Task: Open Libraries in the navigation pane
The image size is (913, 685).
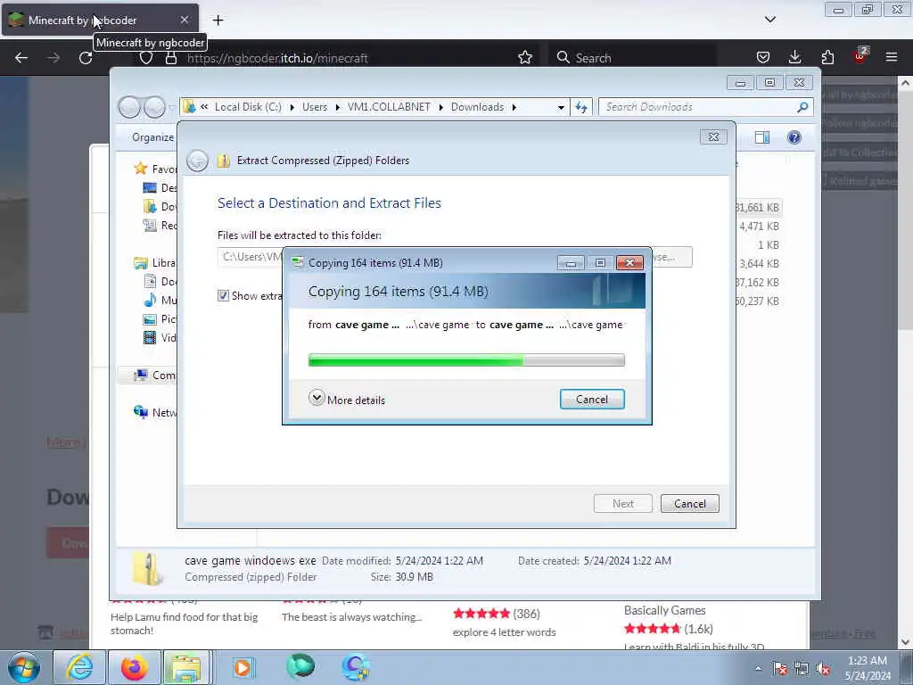Action: click(155, 263)
